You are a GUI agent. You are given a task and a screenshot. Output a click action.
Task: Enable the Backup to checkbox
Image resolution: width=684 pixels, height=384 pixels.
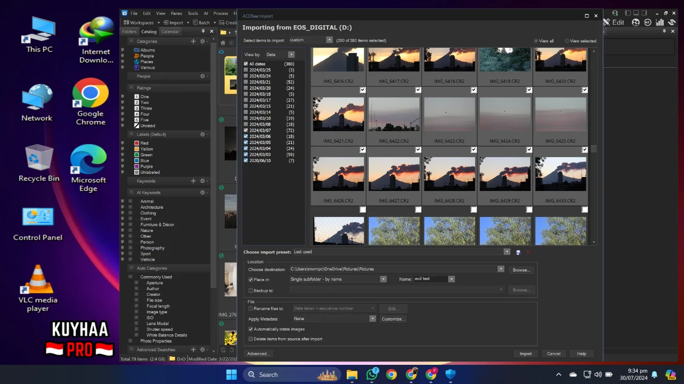coord(251,291)
